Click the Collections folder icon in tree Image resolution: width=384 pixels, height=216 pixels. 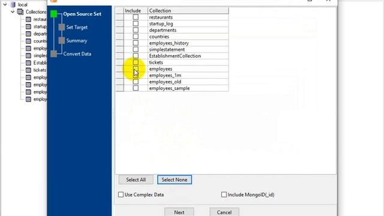(20, 12)
